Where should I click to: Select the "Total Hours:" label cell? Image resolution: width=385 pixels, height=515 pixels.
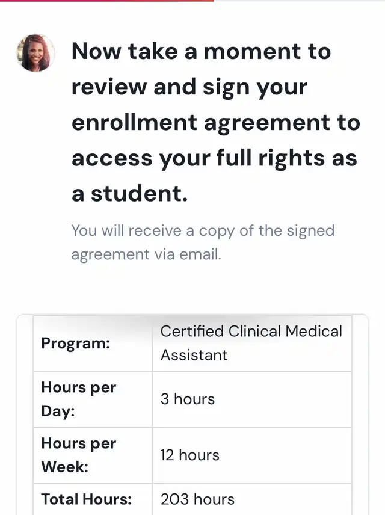tap(93, 499)
